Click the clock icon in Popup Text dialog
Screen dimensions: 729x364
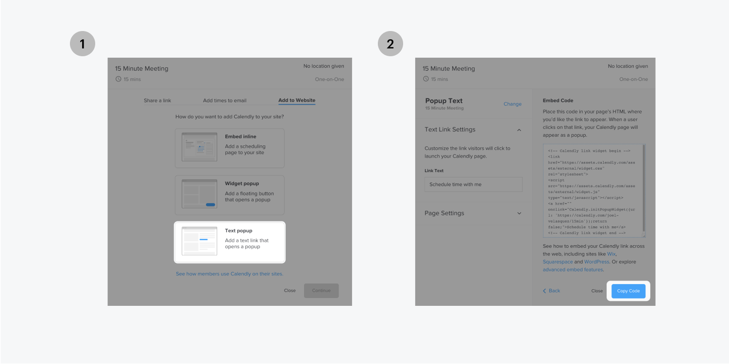[x=426, y=79]
